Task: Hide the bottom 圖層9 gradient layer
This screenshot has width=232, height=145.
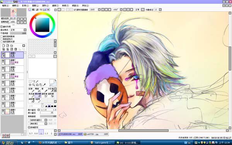Action: [x=3, y=110]
